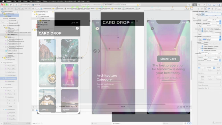Toggle Multiple Touch checkbox
Image resolution: width=222 pixels, height=125 pixels.
click(x=202, y=31)
